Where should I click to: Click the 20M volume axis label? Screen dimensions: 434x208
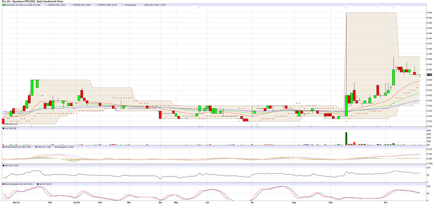(429, 138)
